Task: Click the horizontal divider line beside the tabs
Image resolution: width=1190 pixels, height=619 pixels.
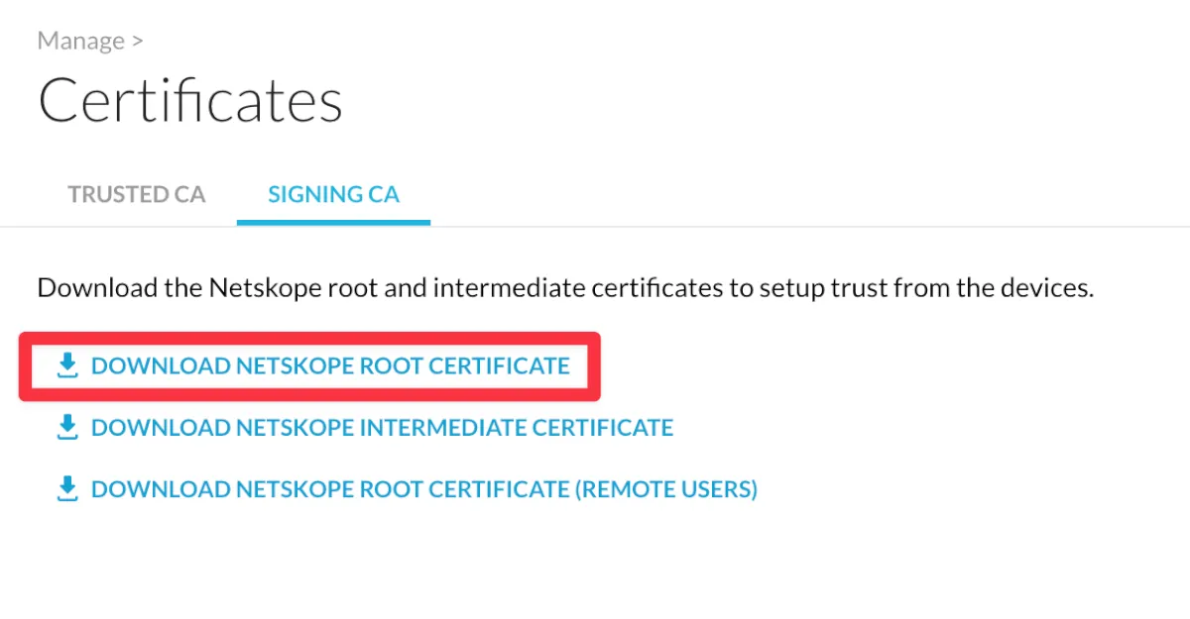Action: (793, 226)
